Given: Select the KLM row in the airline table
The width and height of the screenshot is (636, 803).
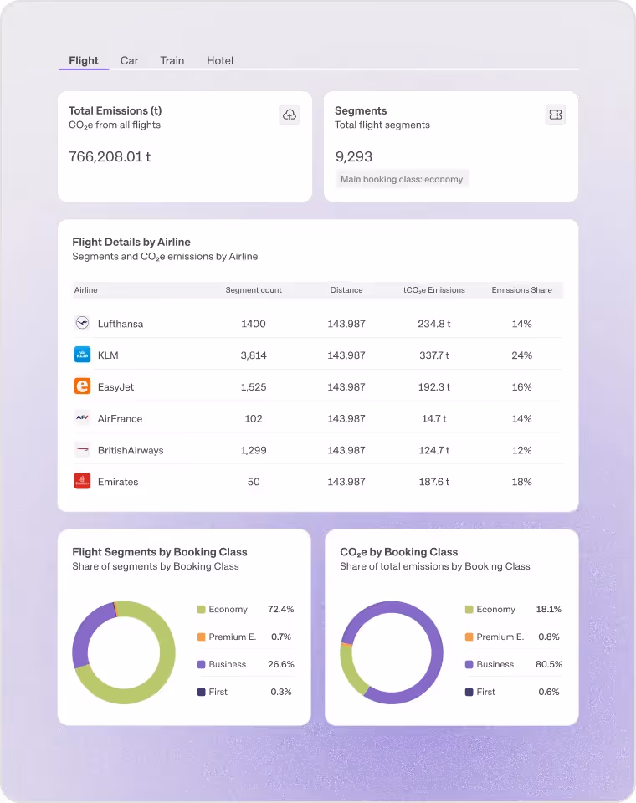Looking at the screenshot, I should pyautogui.click(x=318, y=355).
